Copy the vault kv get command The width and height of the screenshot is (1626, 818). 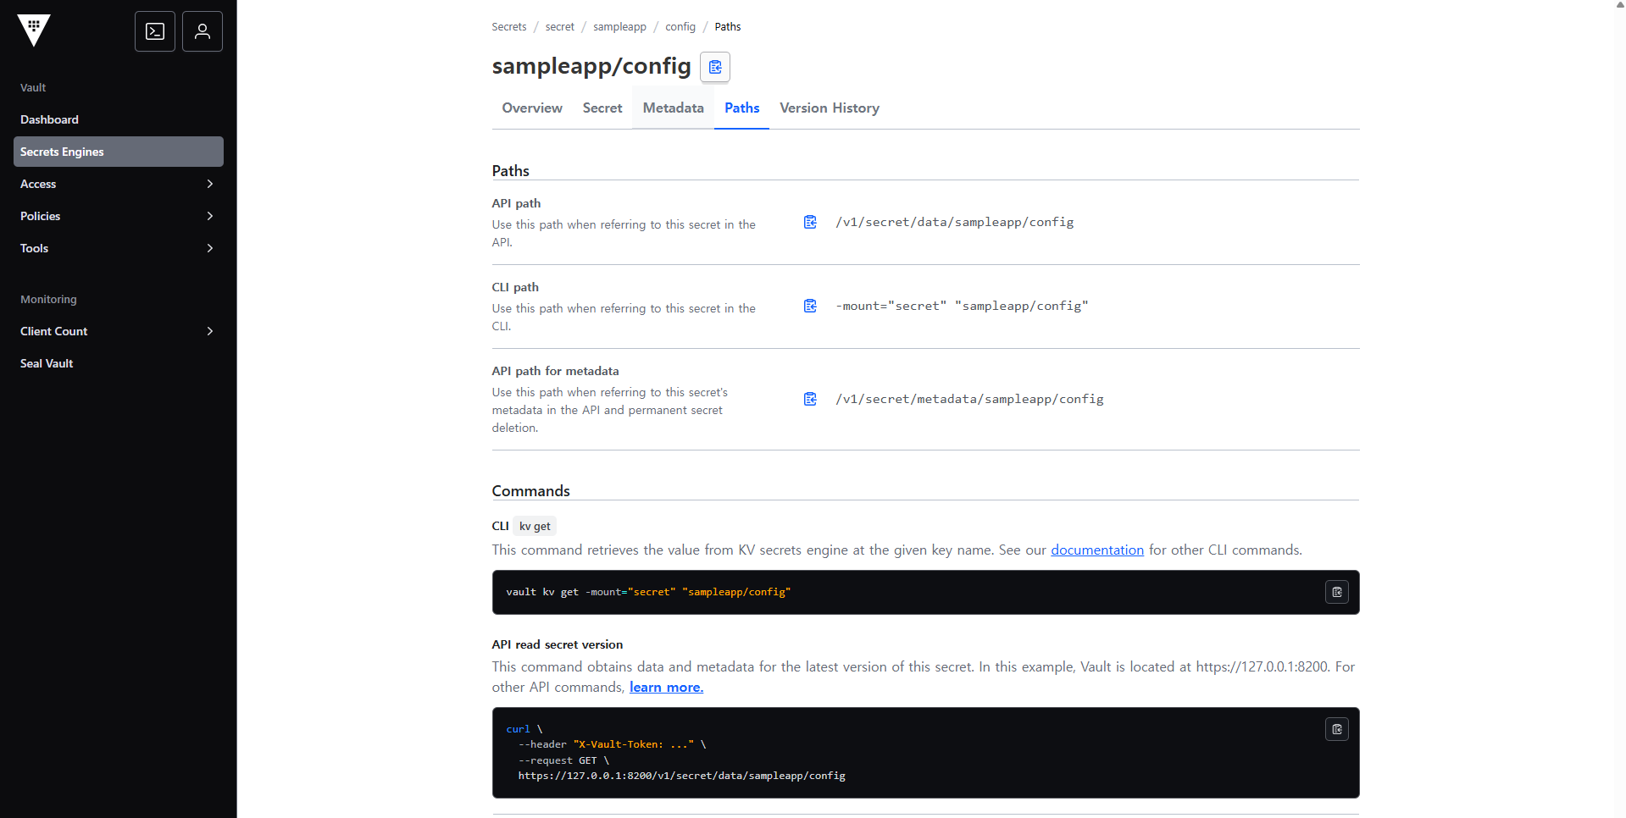click(1336, 592)
